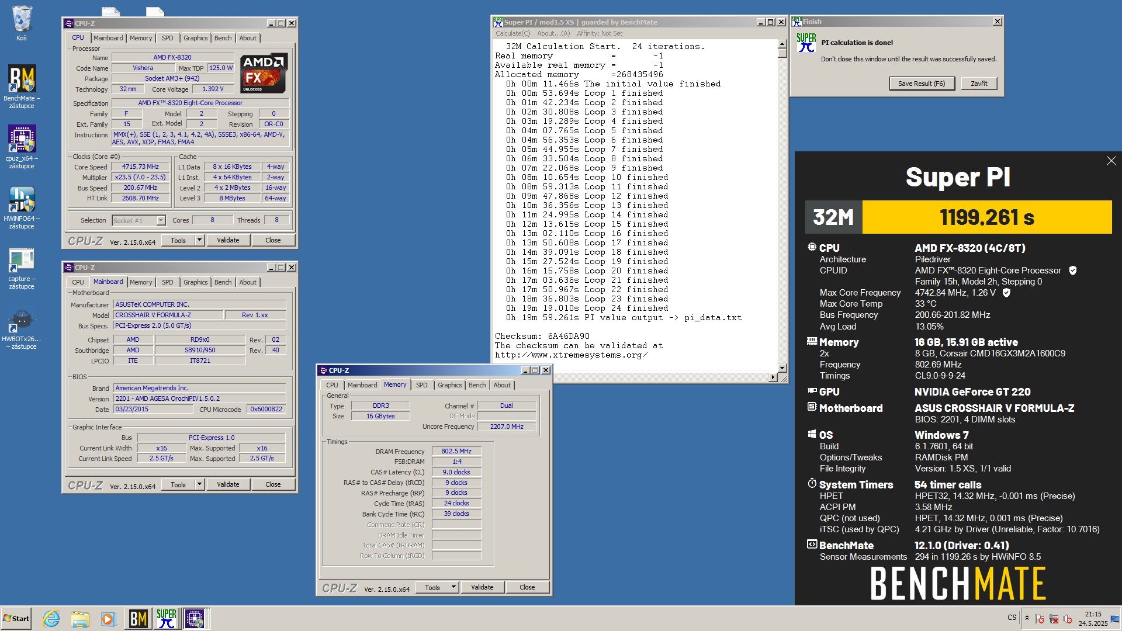Click Validate in Mainboard CPU-Z window

pos(228,484)
